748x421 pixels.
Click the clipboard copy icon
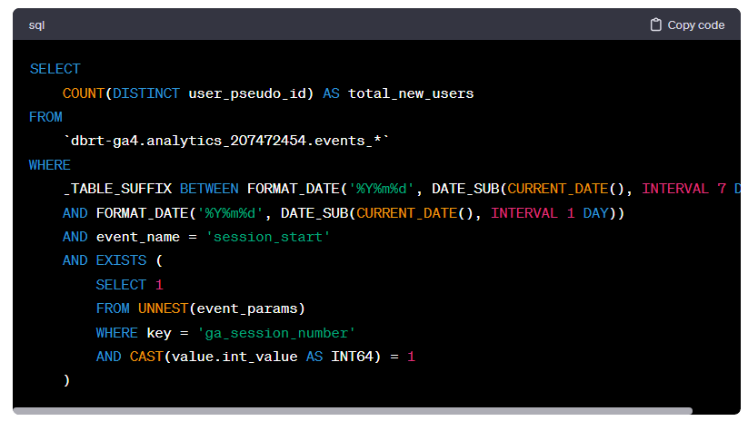(x=656, y=24)
